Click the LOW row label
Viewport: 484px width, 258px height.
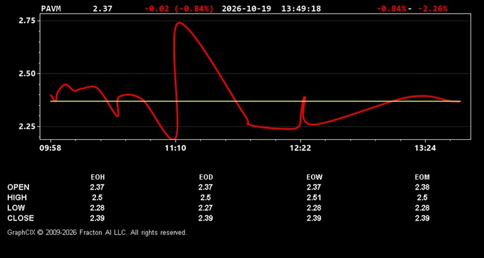(16, 208)
